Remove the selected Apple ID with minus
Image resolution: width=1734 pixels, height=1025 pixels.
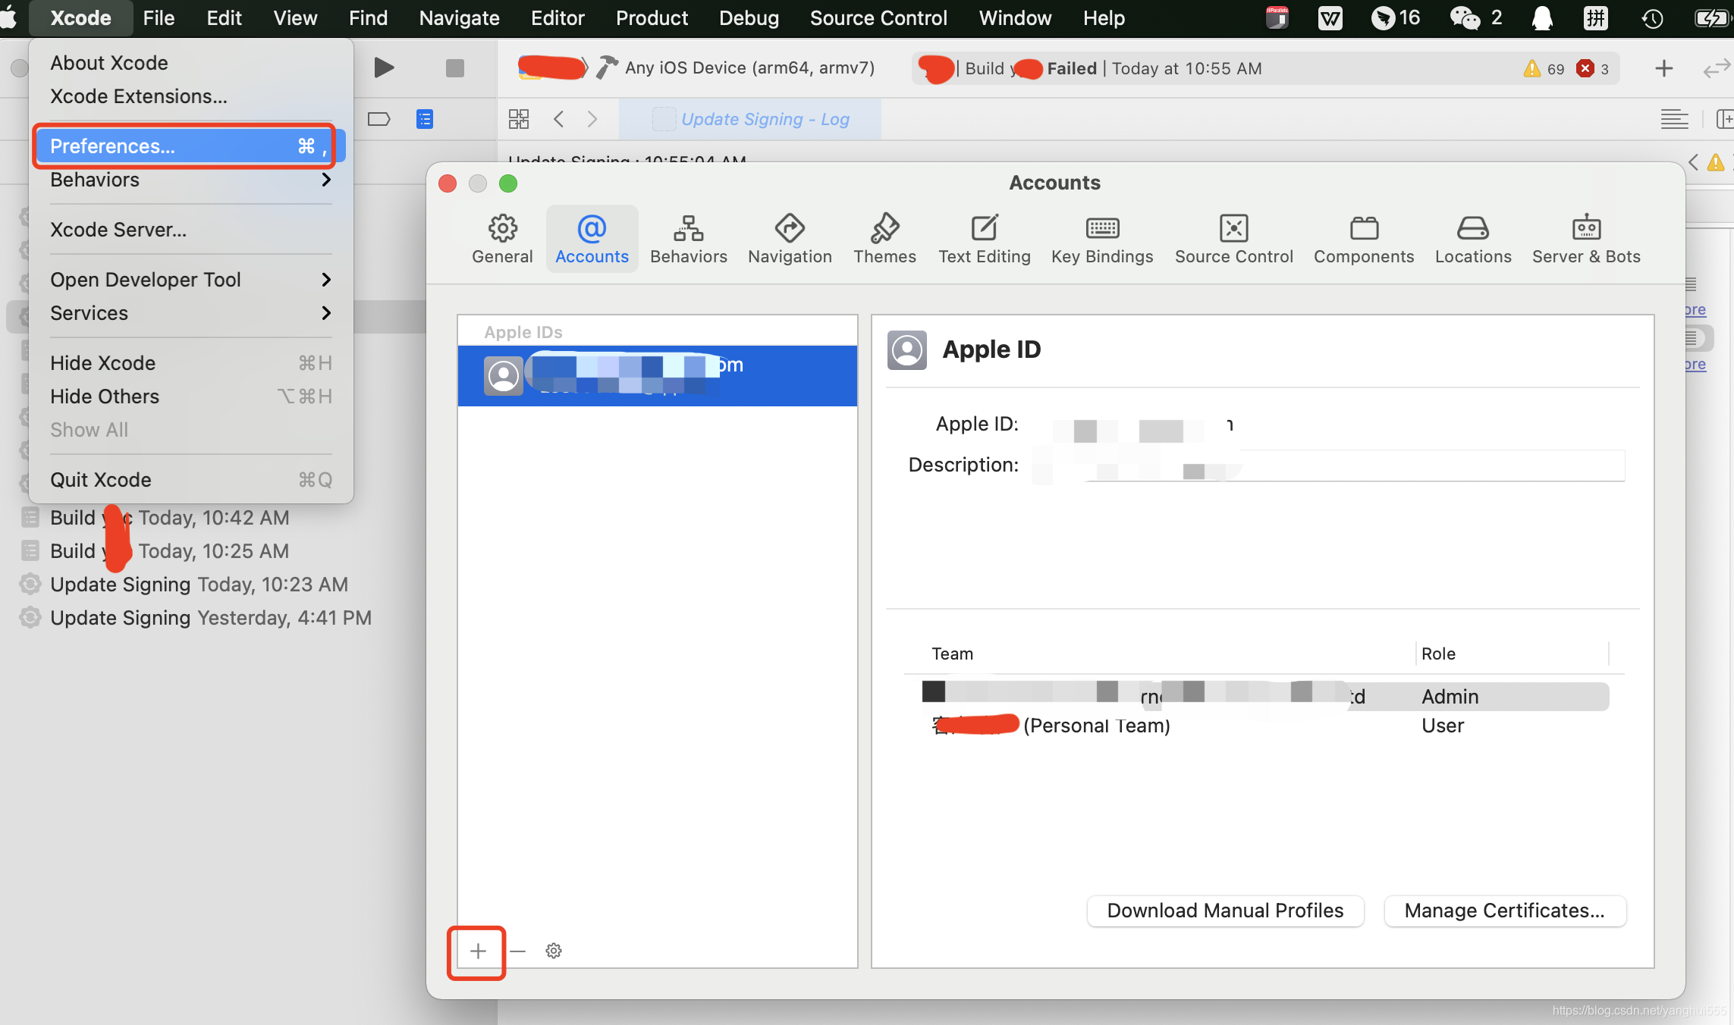(518, 951)
